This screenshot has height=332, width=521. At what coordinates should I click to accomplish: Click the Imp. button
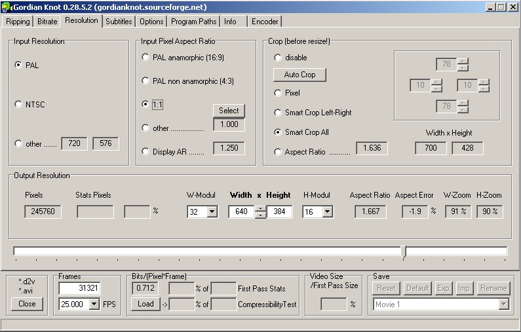[464, 288]
